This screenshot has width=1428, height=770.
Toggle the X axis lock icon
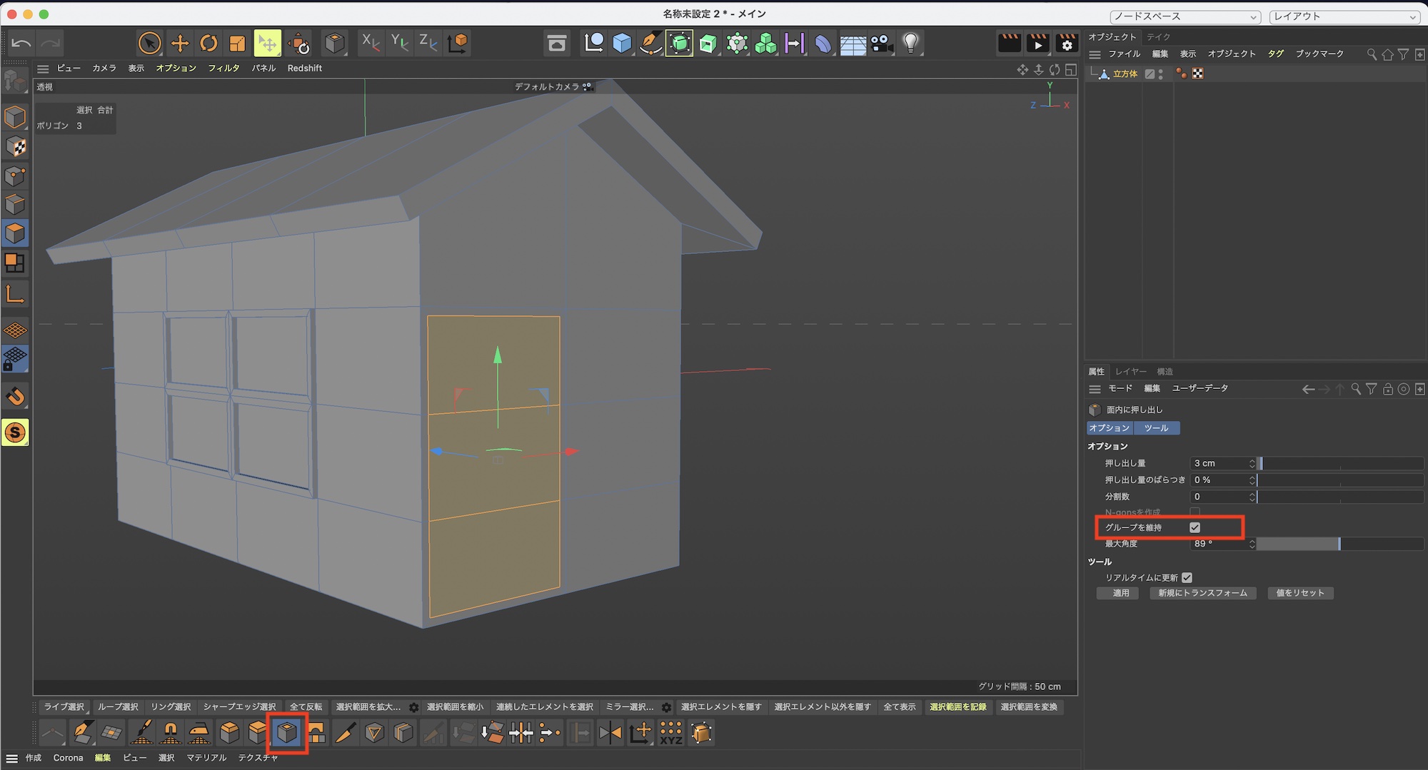pos(370,44)
